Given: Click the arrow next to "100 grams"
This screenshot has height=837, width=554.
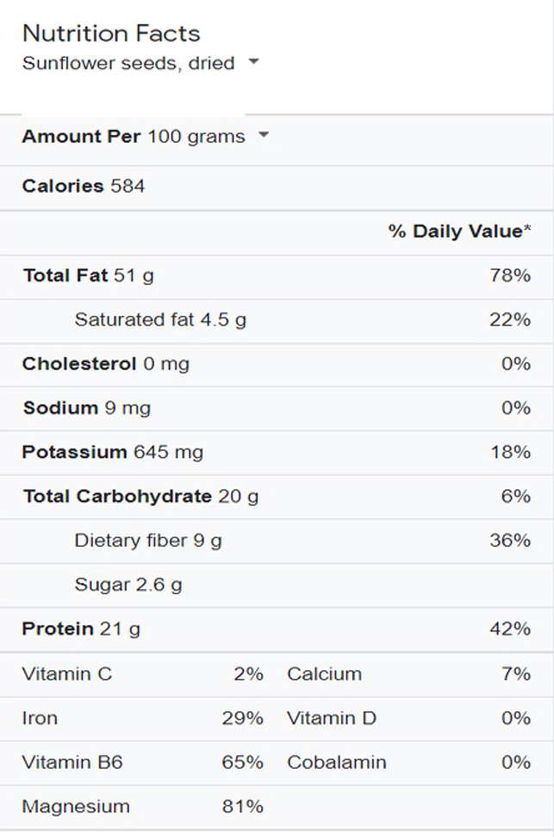Looking at the screenshot, I should point(264,135).
